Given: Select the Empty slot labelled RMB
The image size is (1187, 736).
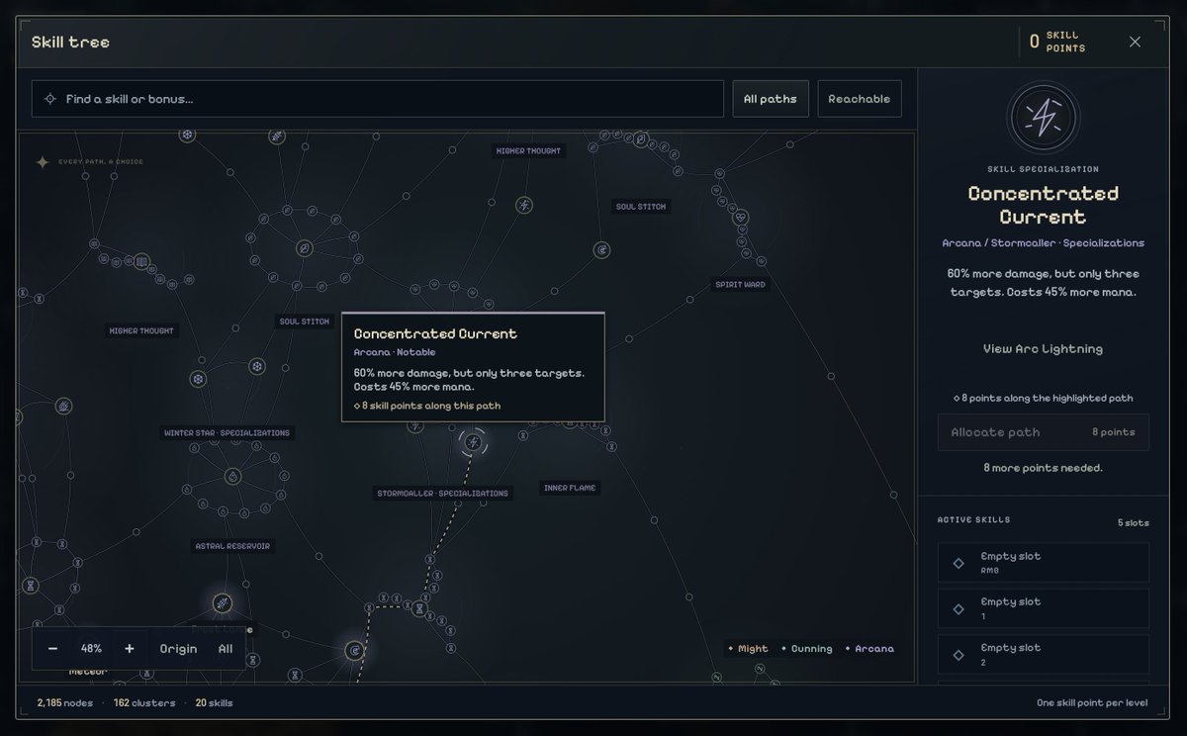Looking at the screenshot, I should click(x=1043, y=562).
